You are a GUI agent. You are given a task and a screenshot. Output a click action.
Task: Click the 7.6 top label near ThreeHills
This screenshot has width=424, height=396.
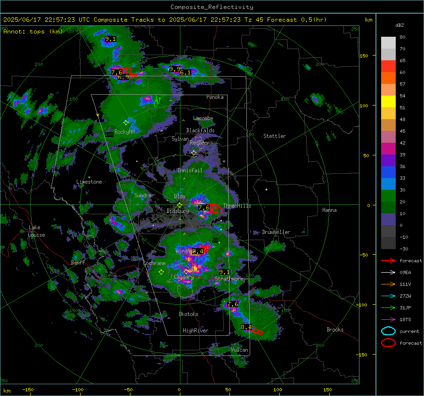pyautogui.click(x=204, y=207)
